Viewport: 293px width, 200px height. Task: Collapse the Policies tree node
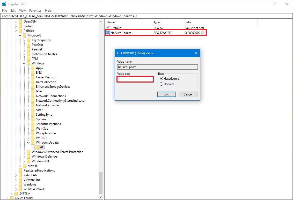(x=16, y=31)
